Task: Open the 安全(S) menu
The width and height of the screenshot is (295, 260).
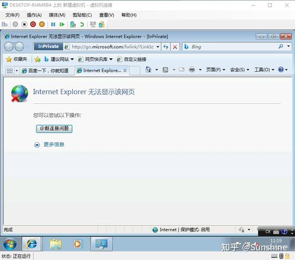Action: (x=240, y=70)
